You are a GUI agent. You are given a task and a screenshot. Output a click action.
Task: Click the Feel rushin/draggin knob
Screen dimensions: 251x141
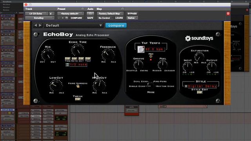click(x=162, y=64)
